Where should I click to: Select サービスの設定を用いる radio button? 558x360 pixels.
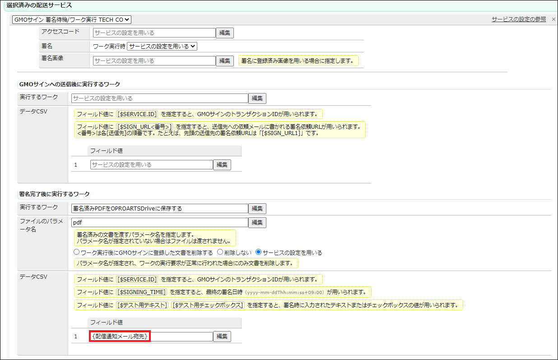(259, 252)
